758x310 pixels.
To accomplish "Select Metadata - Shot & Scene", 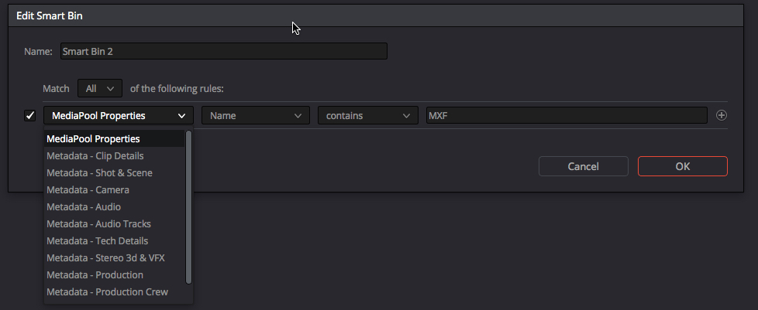I will [x=99, y=173].
